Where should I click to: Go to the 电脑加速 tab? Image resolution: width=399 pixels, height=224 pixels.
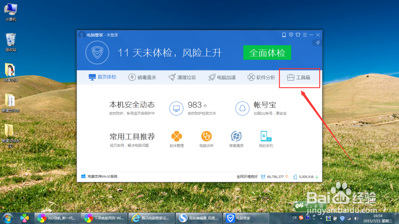(x=222, y=77)
